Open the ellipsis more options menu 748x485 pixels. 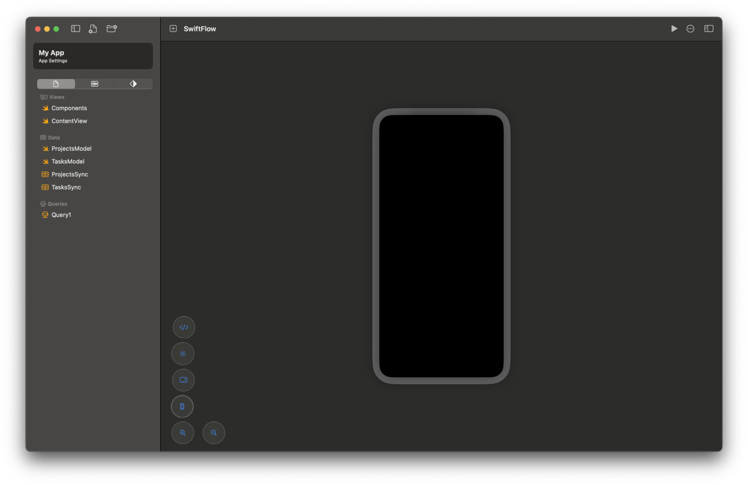[x=690, y=29]
